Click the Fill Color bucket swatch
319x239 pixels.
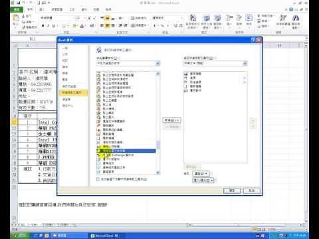point(74,26)
